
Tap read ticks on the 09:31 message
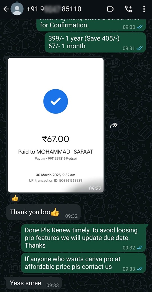pos(140,48)
